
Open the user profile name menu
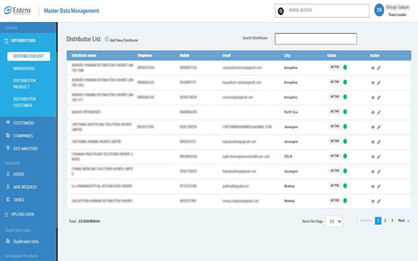pos(397,7)
